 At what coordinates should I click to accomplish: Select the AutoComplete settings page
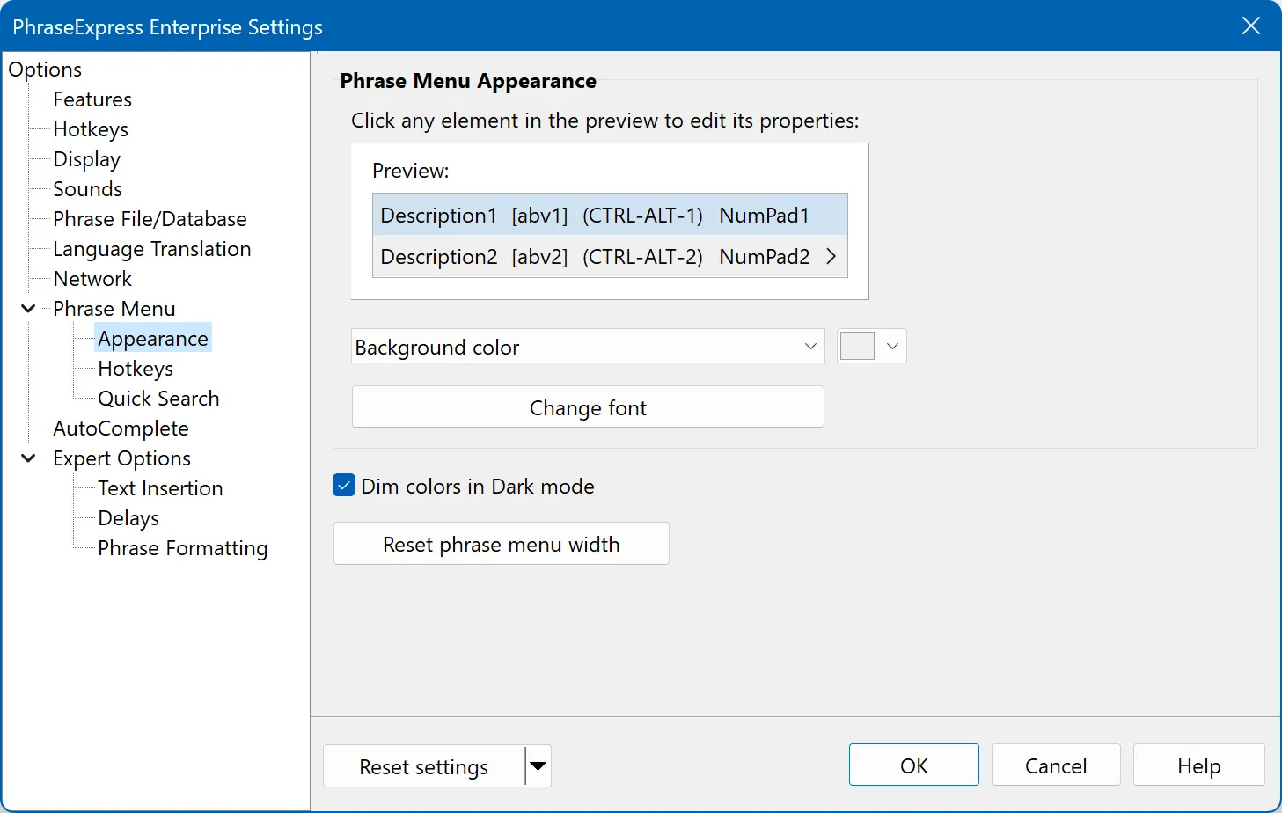[x=121, y=428]
